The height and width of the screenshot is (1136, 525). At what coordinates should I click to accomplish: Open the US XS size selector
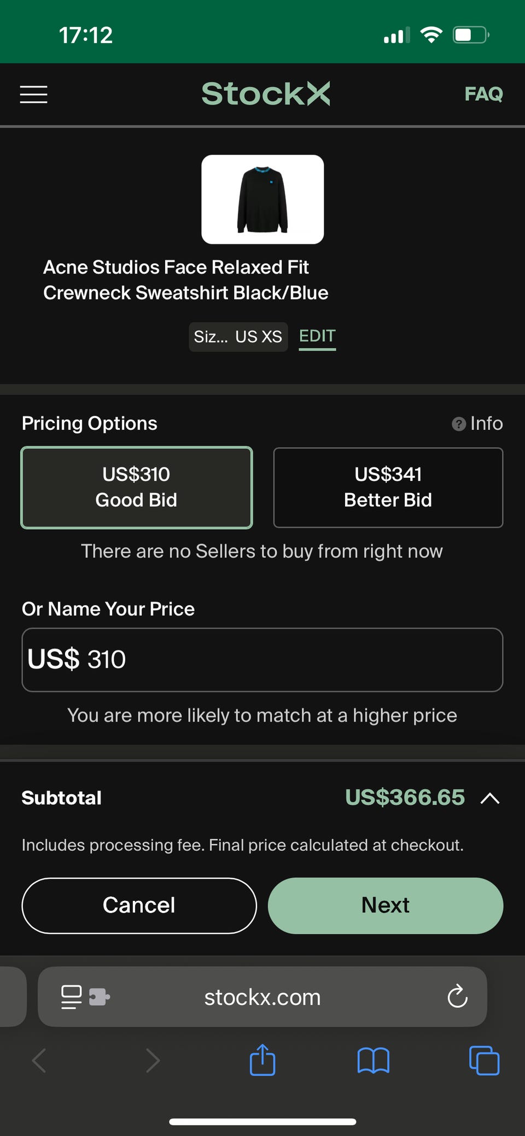(x=238, y=337)
